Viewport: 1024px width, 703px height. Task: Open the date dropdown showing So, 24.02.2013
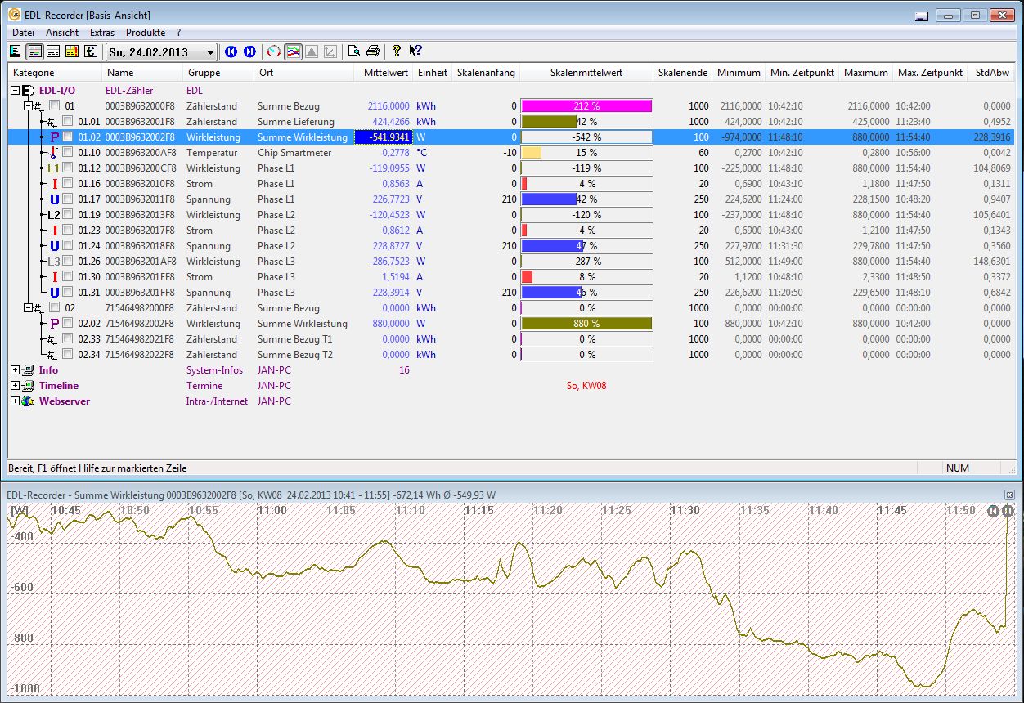click(210, 52)
